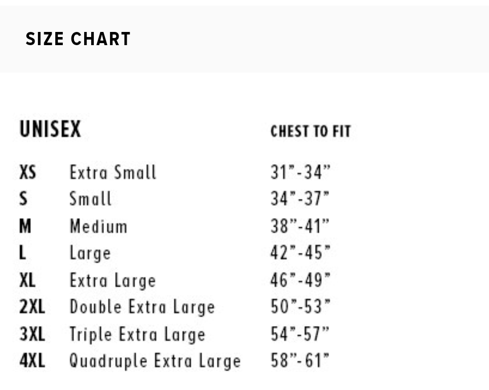Click the Triple Extra Large label
Image resolution: width=489 pixels, height=390 pixels.
[137, 334]
